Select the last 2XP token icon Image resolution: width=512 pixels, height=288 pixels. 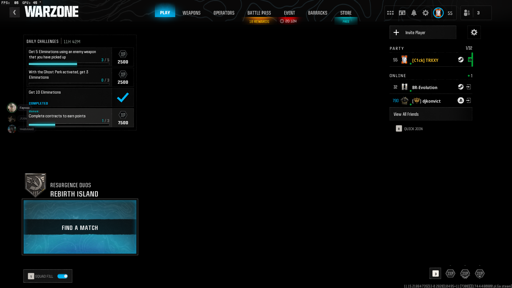coord(480,274)
